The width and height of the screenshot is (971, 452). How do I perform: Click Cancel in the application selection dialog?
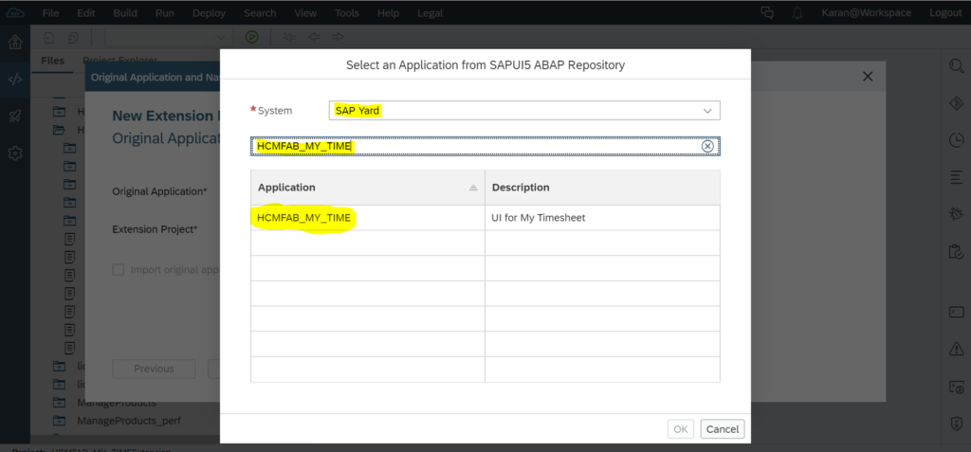click(723, 429)
